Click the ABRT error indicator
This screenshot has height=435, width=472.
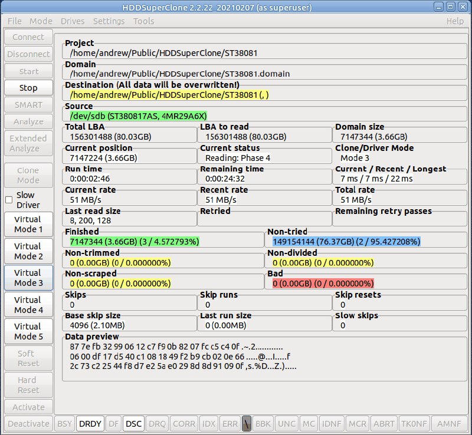(x=384, y=424)
